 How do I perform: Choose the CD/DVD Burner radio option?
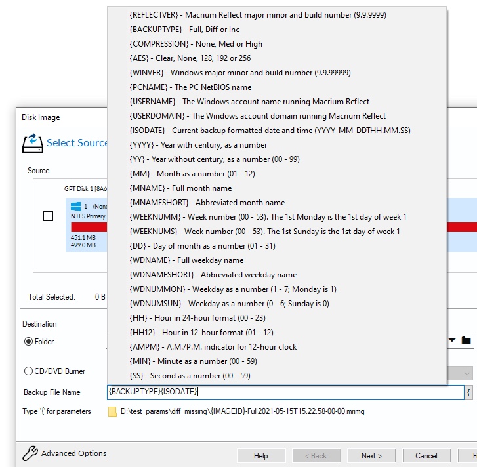28,371
